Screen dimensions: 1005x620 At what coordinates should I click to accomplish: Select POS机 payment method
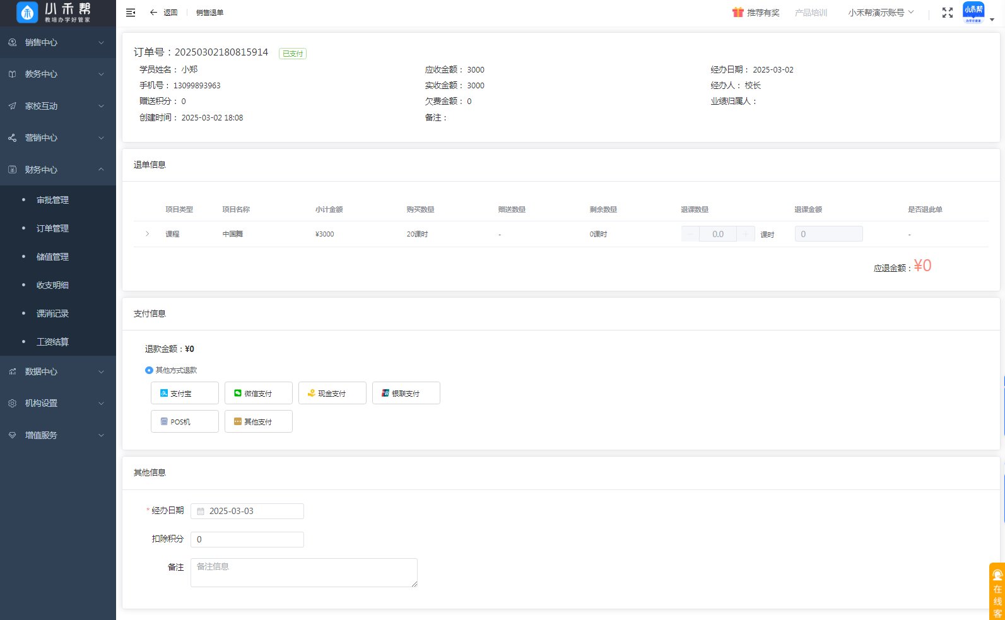(185, 421)
